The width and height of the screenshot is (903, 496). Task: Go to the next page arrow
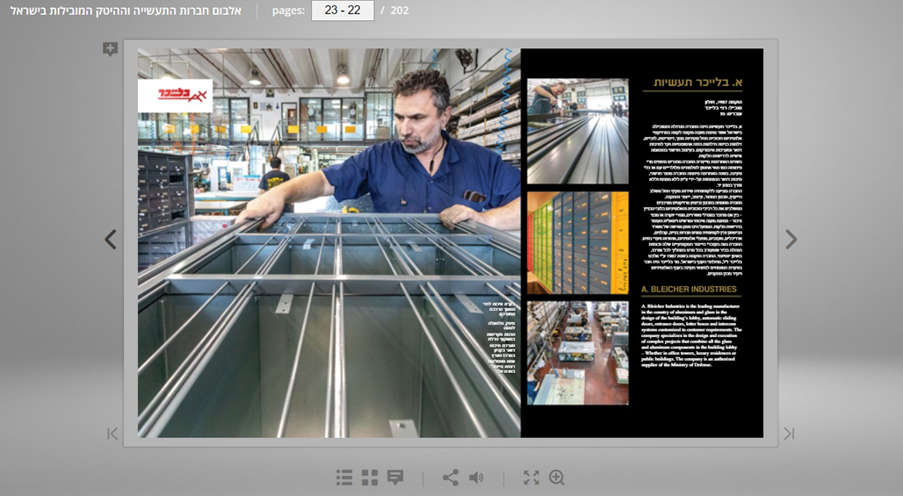coord(791,240)
